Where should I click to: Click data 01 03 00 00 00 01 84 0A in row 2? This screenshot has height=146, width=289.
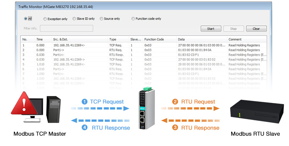pos(195,50)
